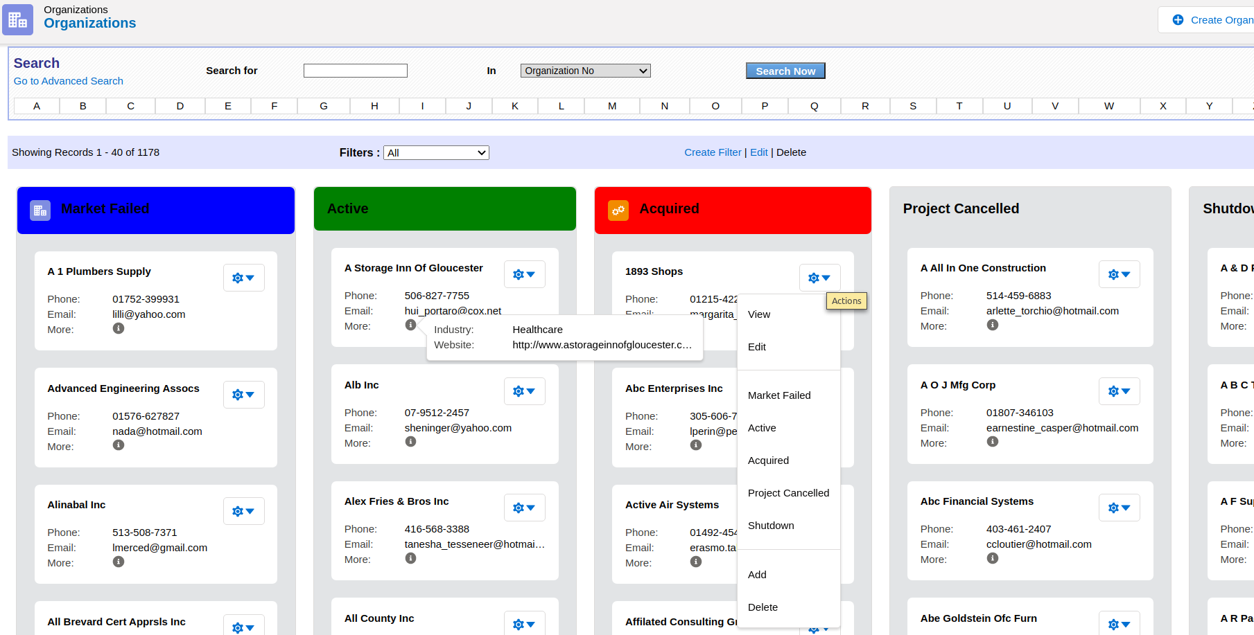Click the Acquired column header gears icon
The image size is (1254, 635).
click(x=618, y=211)
